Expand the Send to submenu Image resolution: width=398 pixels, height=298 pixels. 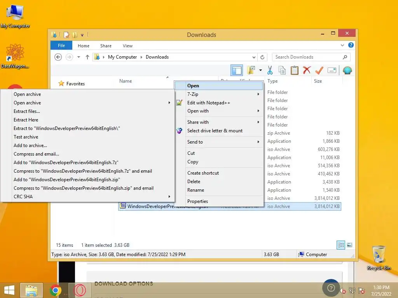[225, 142]
